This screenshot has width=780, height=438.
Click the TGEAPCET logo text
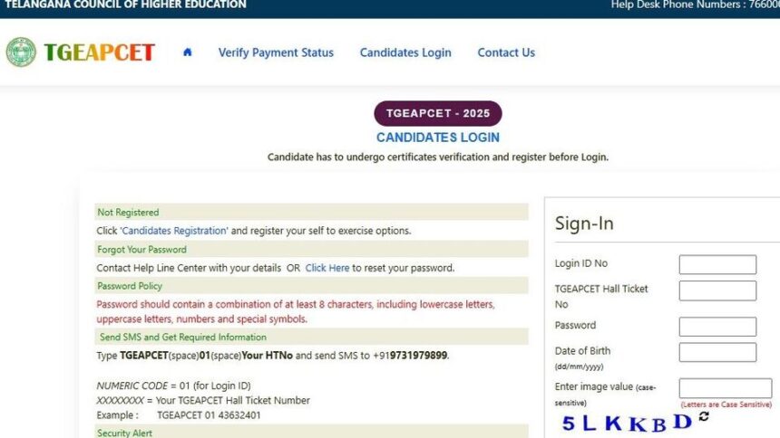pyautogui.click(x=100, y=52)
